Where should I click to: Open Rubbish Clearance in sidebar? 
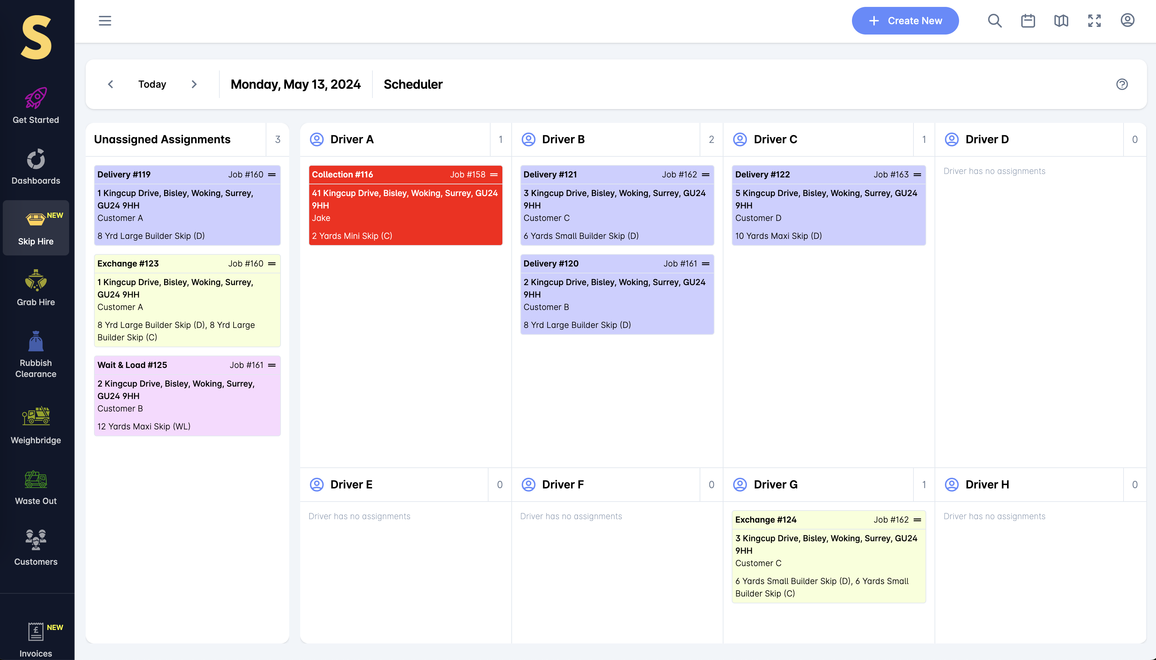pos(36,355)
